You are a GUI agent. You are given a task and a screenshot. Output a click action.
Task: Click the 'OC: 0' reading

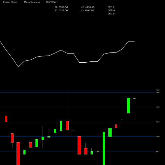pos(111,7)
